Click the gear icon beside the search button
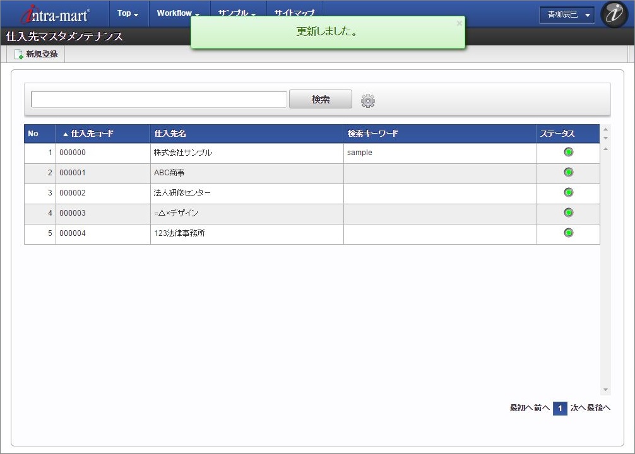The width and height of the screenshot is (635, 454). (x=368, y=100)
